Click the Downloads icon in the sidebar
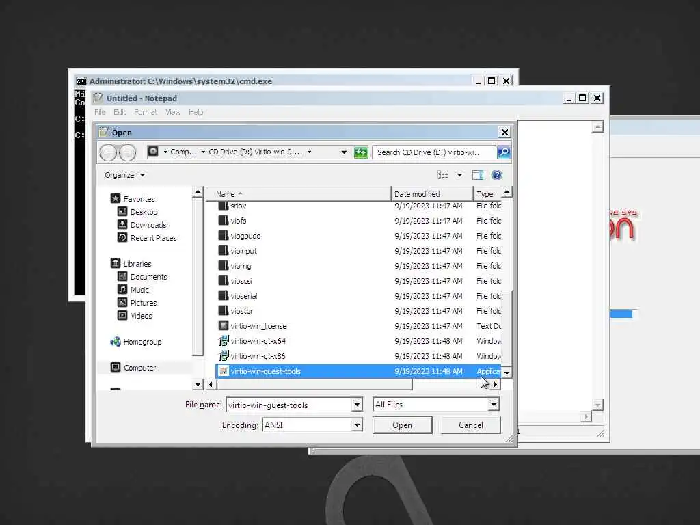Image resolution: width=700 pixels, height=525 pixels. [x=122, y=224]
